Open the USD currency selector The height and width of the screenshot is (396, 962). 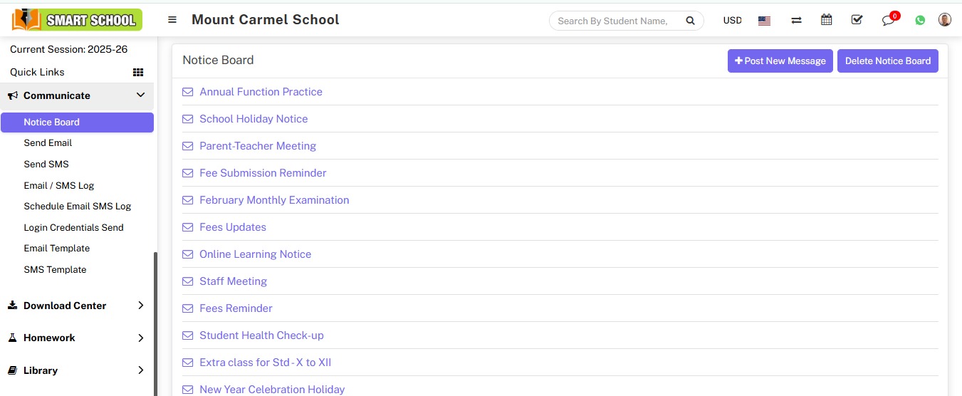click(732, 21)
